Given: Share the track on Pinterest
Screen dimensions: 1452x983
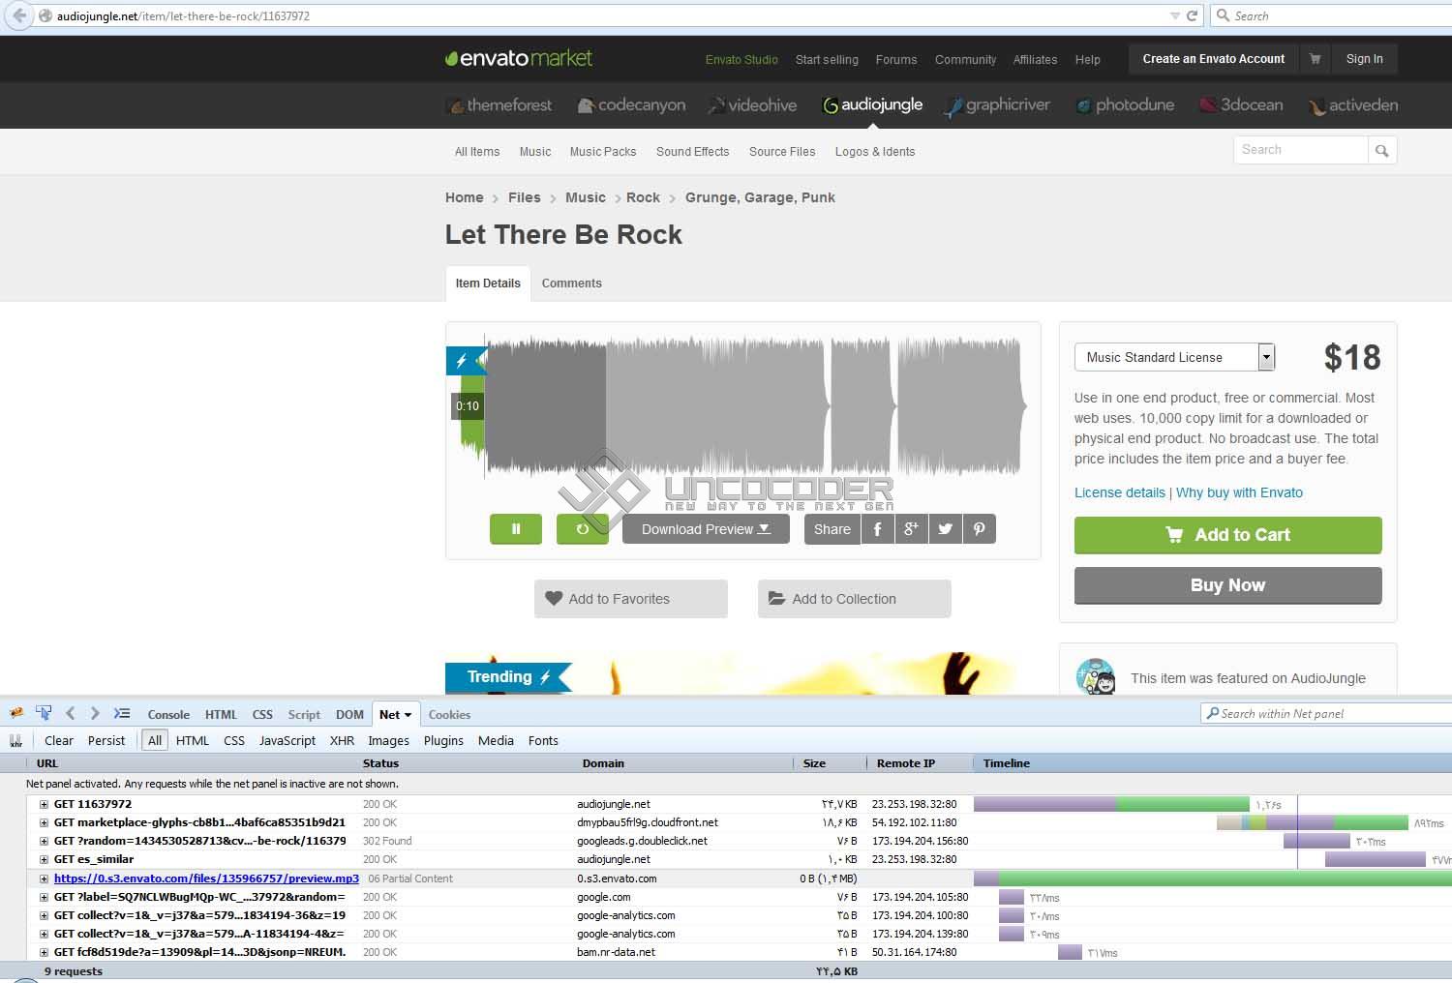Looking at the screenshot, I should [x=980, y=529].
